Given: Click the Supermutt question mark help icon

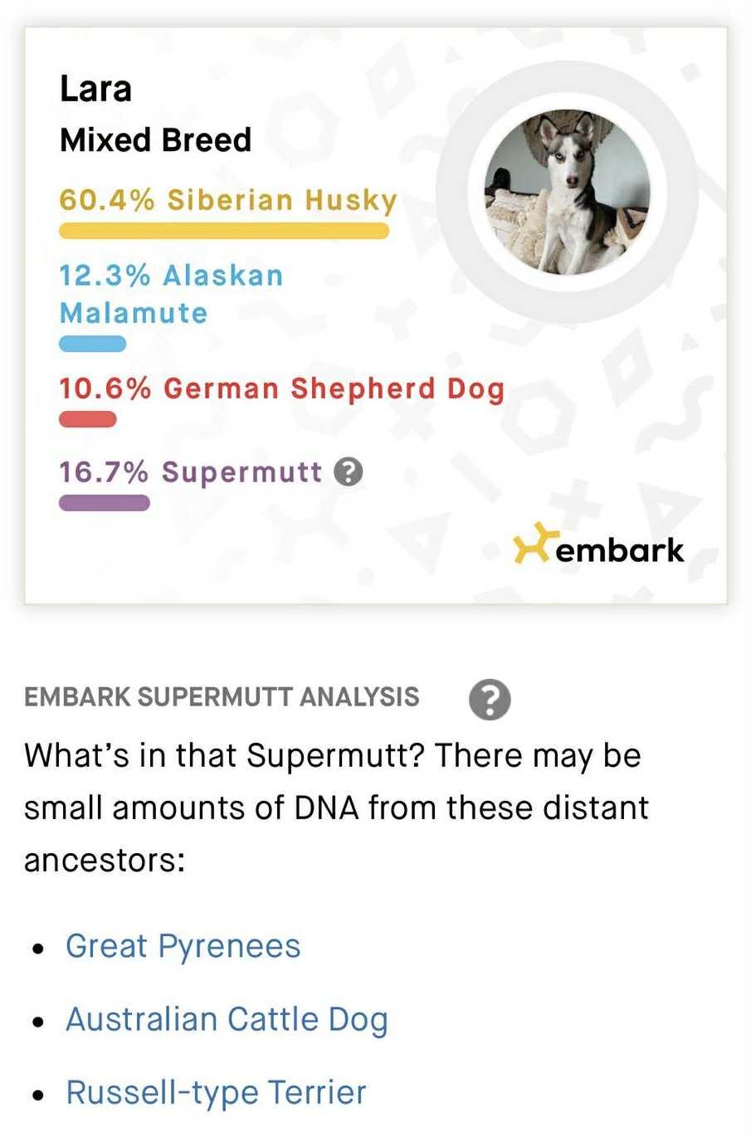Looking at the screenshot, I should pos(349,471).
